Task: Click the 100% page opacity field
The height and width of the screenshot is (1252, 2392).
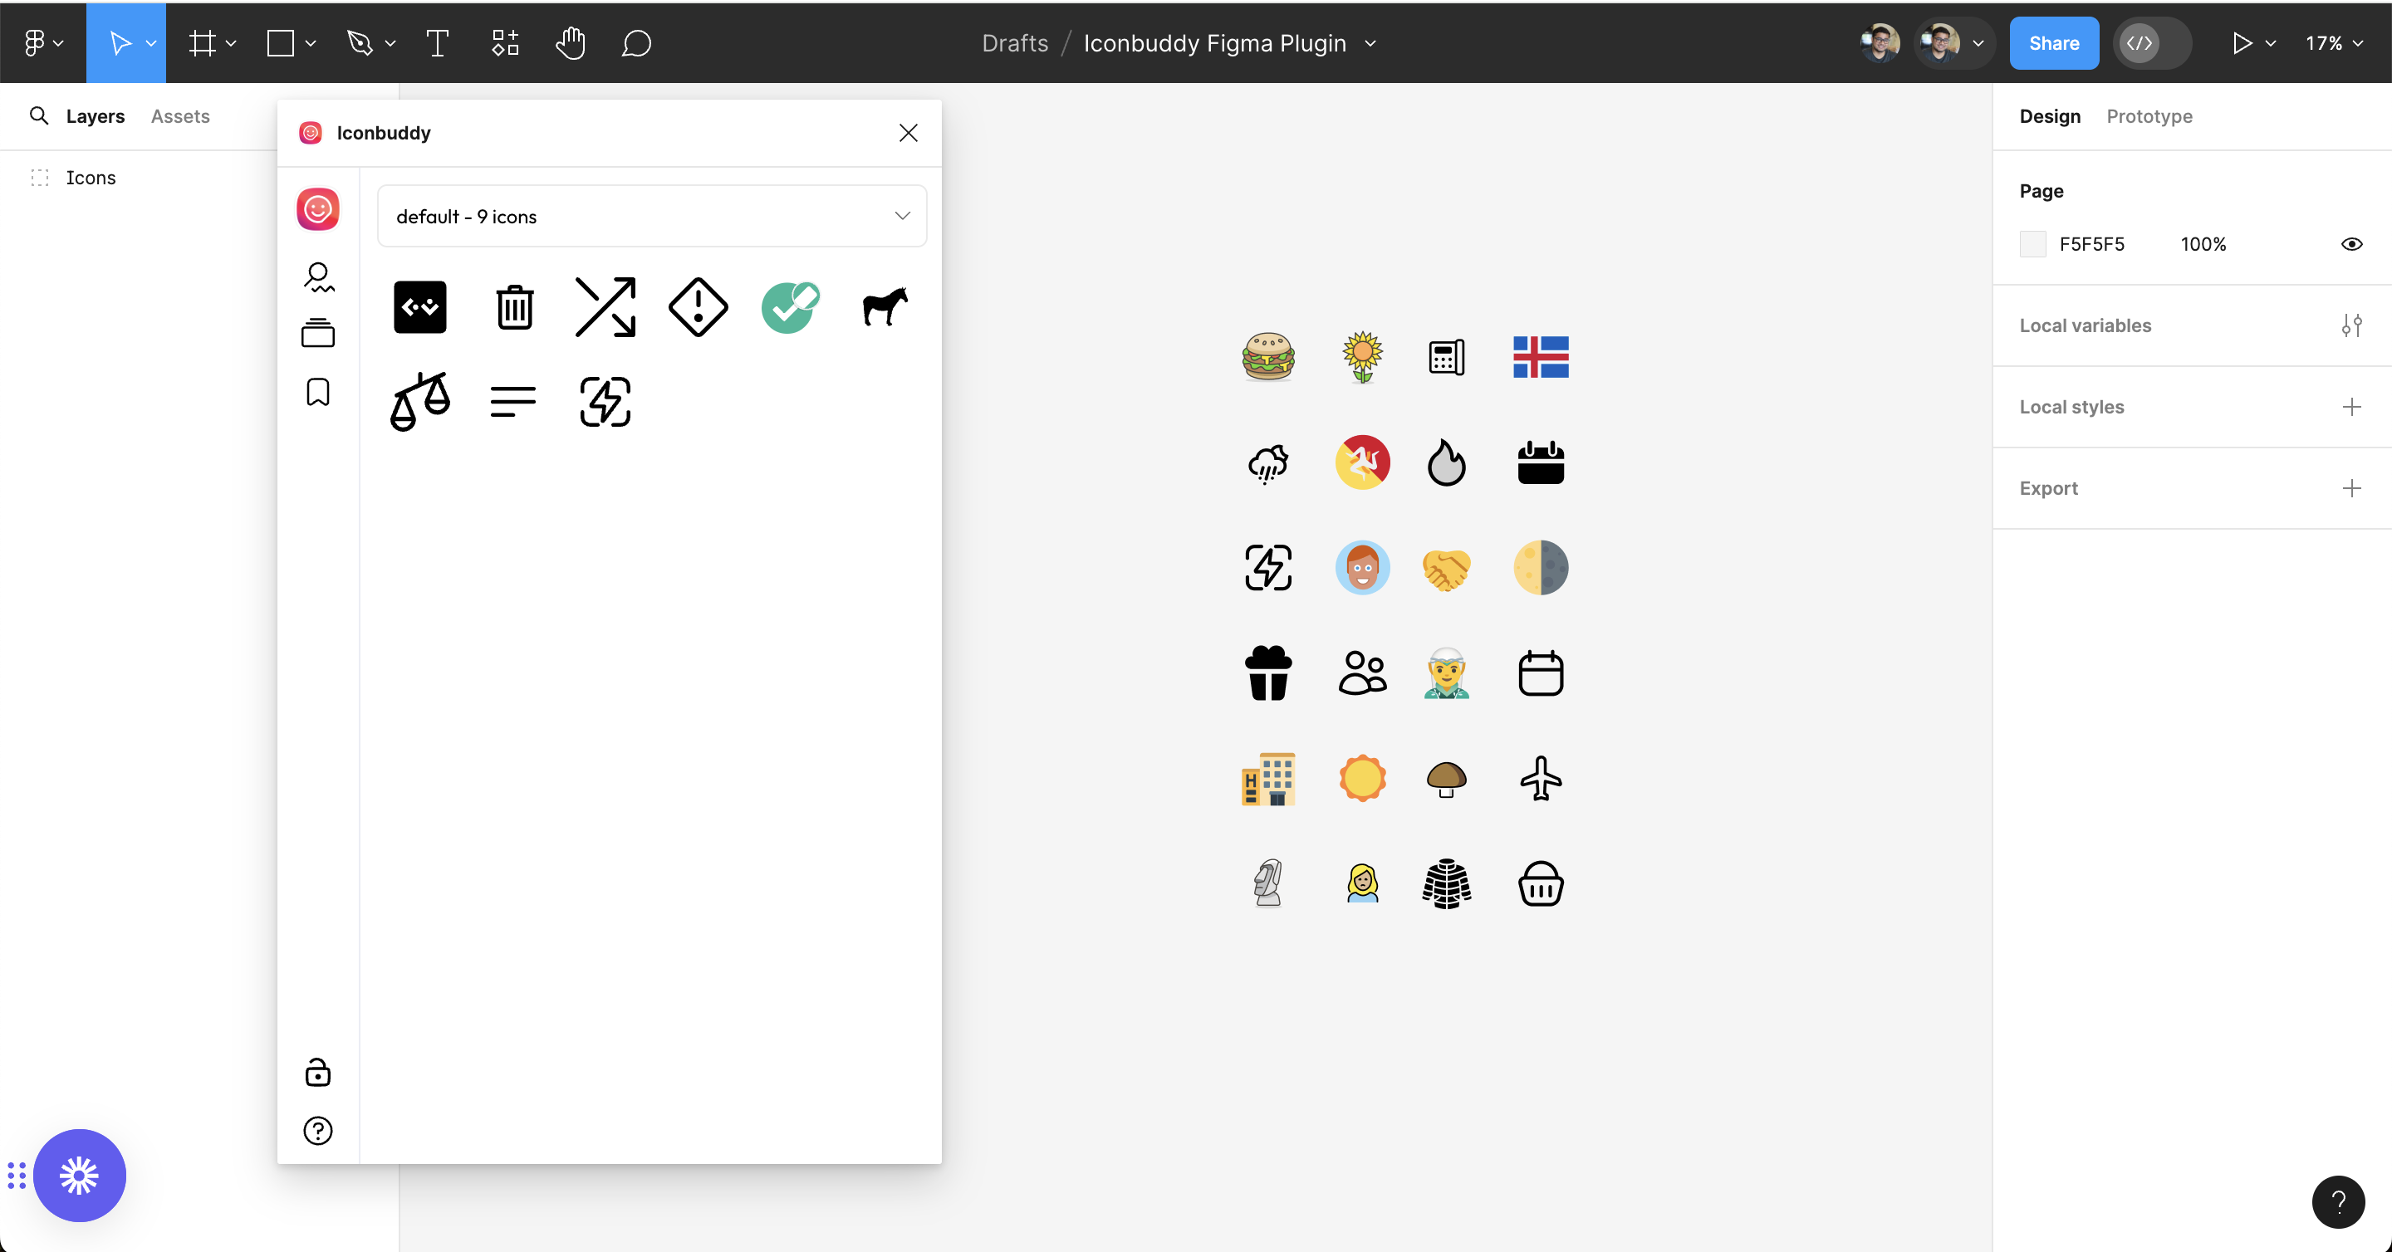Action: [x=2203, y=244]
